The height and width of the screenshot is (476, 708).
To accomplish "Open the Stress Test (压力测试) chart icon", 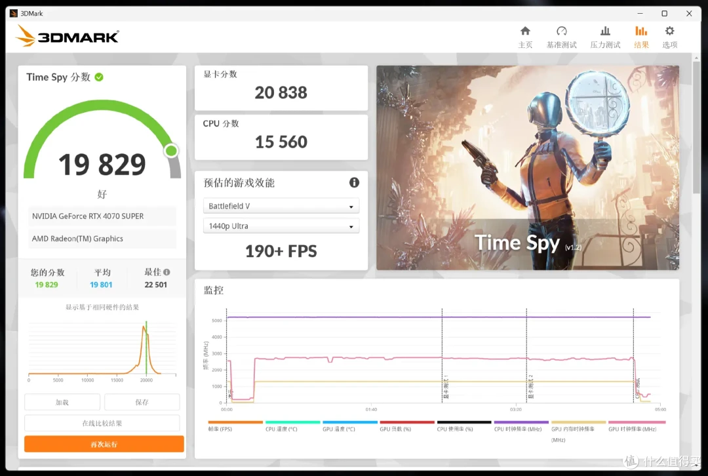I will pyautogui.click(x=605, y=31).
